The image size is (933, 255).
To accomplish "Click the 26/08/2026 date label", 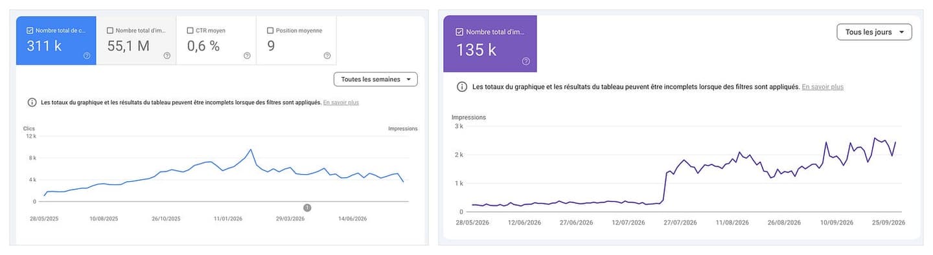I will (785, 223).
